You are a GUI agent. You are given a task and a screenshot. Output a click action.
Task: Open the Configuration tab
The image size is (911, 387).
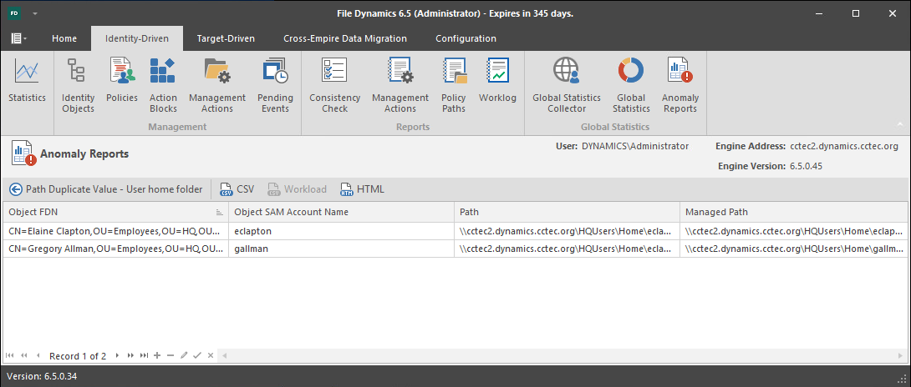point(466,38)
